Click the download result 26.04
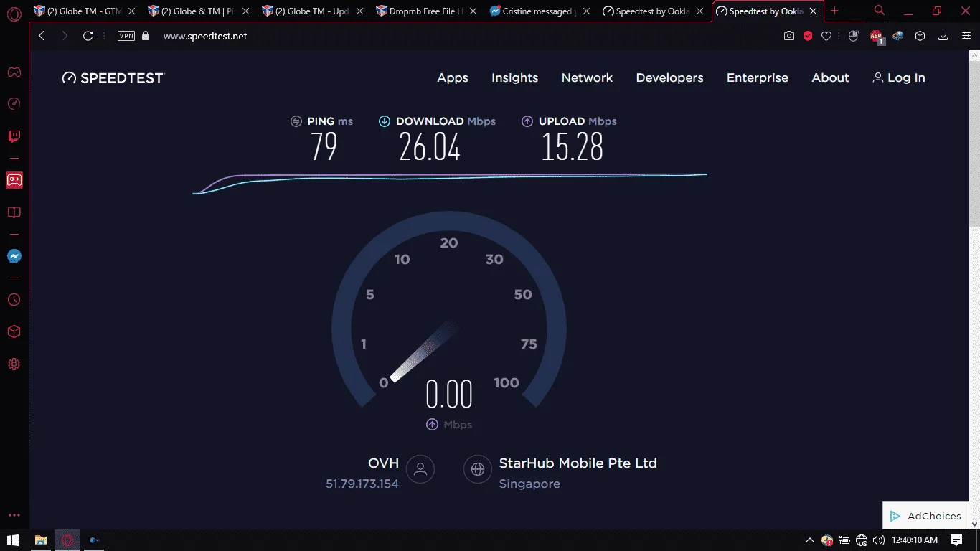Image resolution: width=980 pixels, height=551 pixels. pos(430,147)
